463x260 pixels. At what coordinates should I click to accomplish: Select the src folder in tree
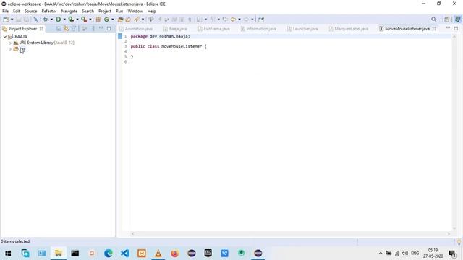[22, 49]
